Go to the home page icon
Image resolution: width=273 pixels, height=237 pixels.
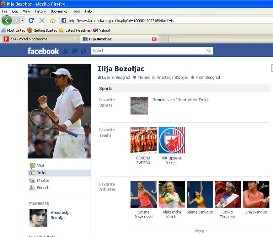point(53,20)
